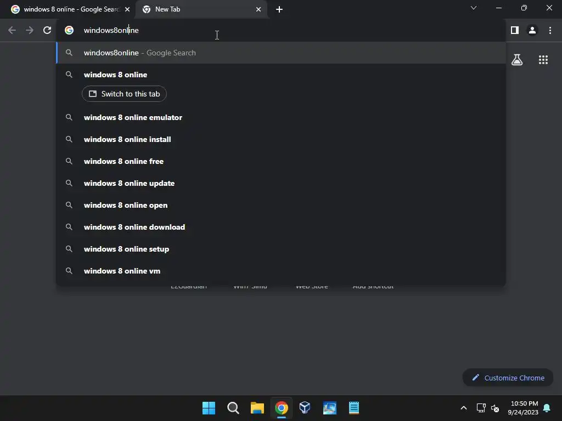The width and height of the screenshot is (562, 421).
Task: Open the clock showing 10:50 PM
Action: 523,408
